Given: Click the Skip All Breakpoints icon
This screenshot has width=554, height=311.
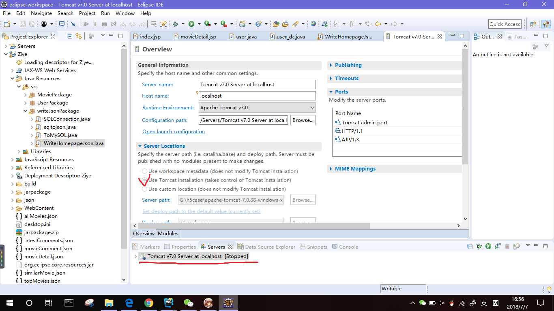Looking at the screenshot, I should click(73, 24).
